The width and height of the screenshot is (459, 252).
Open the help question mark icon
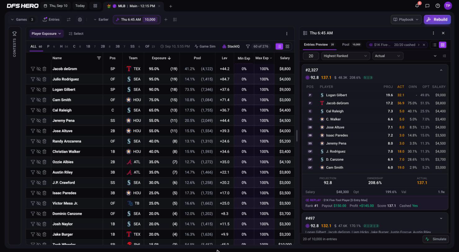coord(438,6)
